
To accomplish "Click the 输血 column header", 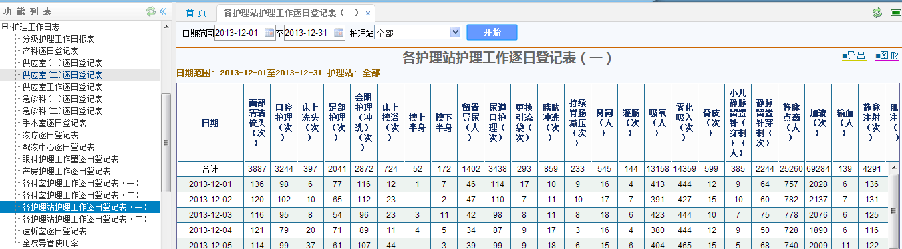I will (845, 123).
